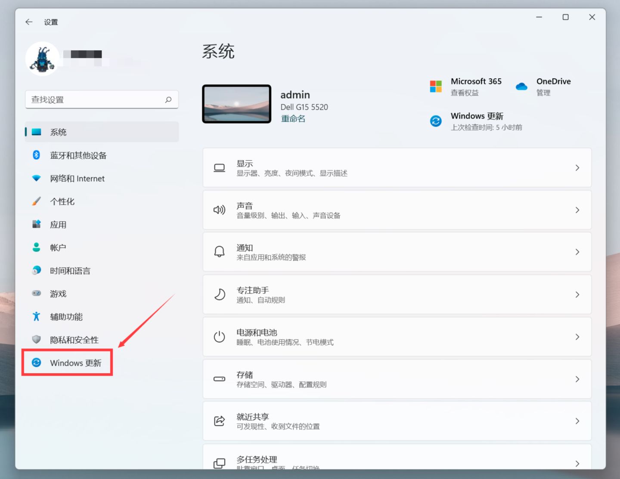Click the desktop wallpaper thumbnail preview
This screenshot has height=479, width=620.
[x=236, y=104]
